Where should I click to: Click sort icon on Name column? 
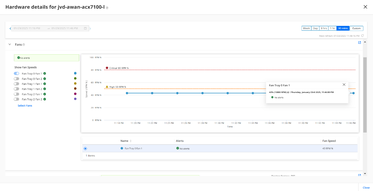131,141
